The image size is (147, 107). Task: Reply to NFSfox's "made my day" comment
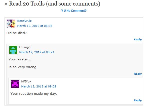pyautogui.click(x=138, y=100)
